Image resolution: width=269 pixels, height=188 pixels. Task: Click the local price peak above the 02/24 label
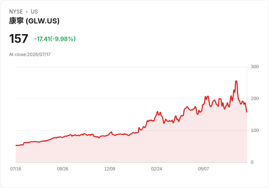pos(158,112)
